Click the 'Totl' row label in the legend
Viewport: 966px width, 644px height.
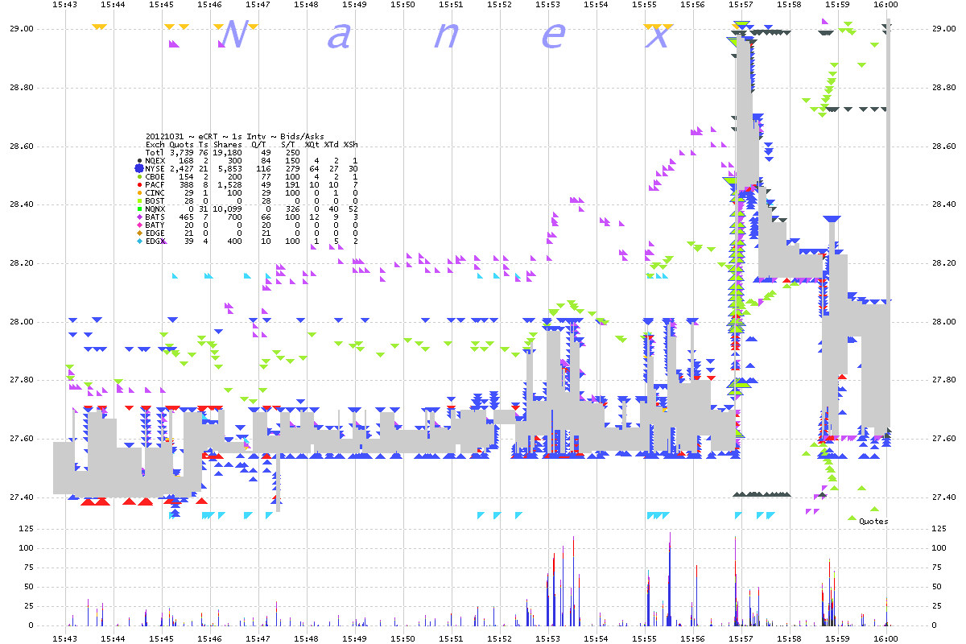(x=155, y=153)
